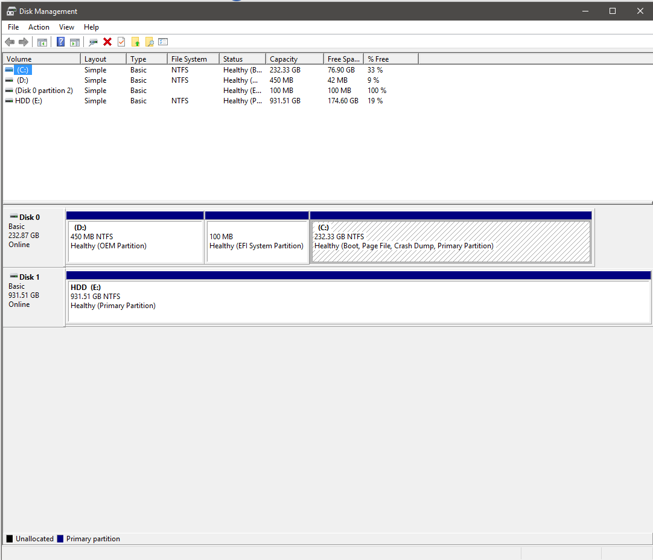The height and width of the screenshot is (560, 653).
Task: Open the View menu
Action: pyautogui.click(x=66, y=27)
